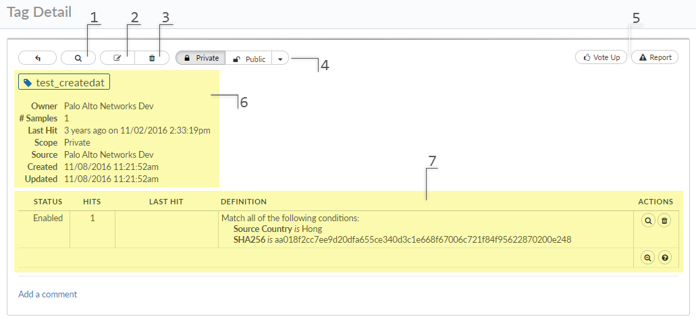The height and width of the screenshot is (321, 696).
Task: Delete the condition using the row trash icon
Action: 664,221
